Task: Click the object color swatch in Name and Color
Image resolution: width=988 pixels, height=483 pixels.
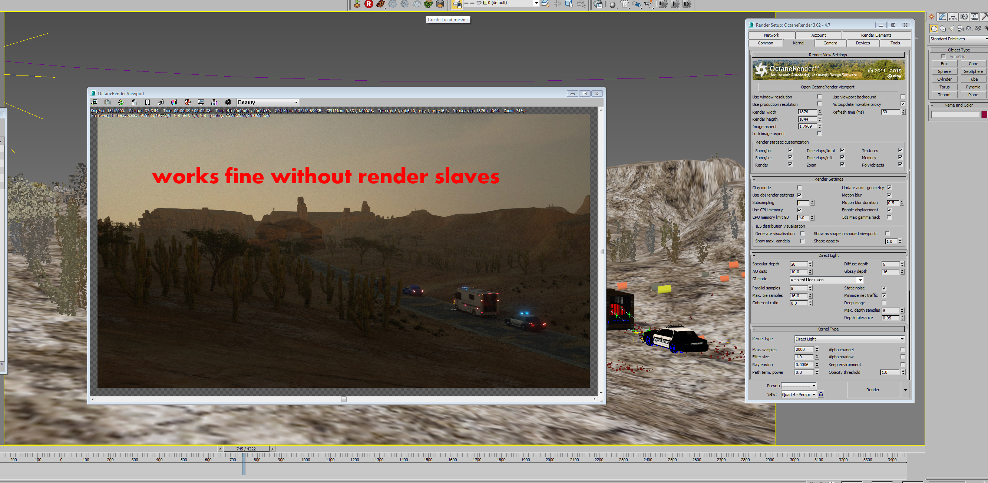Action: point(984,114)
